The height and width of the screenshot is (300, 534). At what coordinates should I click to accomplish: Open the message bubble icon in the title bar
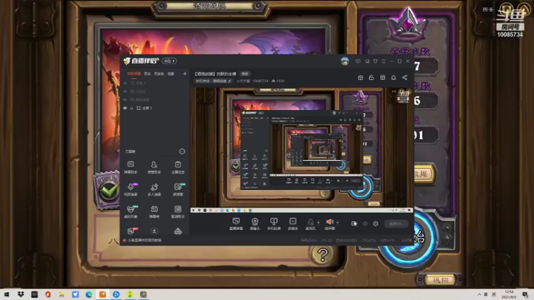pos(358,61)
